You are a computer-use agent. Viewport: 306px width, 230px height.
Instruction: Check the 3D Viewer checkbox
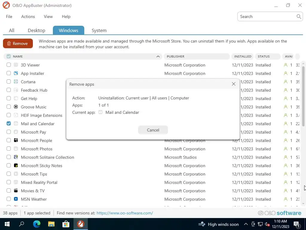(9, 65)
